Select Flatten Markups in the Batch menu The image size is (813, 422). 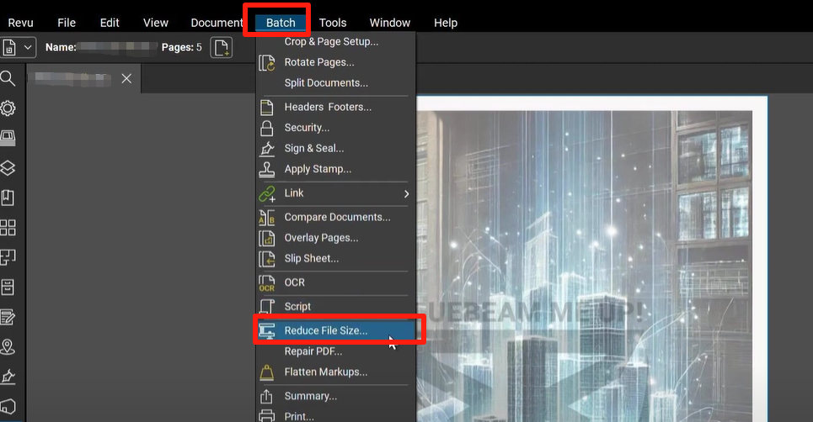(x=325, y=372)
